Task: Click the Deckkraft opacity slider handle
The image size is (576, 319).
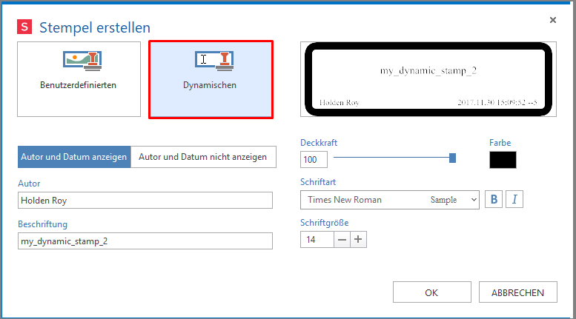Action: pos(452,158)
